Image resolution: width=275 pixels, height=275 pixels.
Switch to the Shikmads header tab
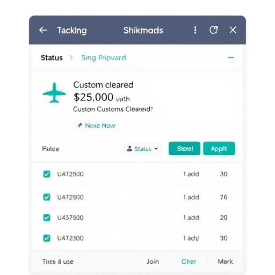[x=143, y=30]
